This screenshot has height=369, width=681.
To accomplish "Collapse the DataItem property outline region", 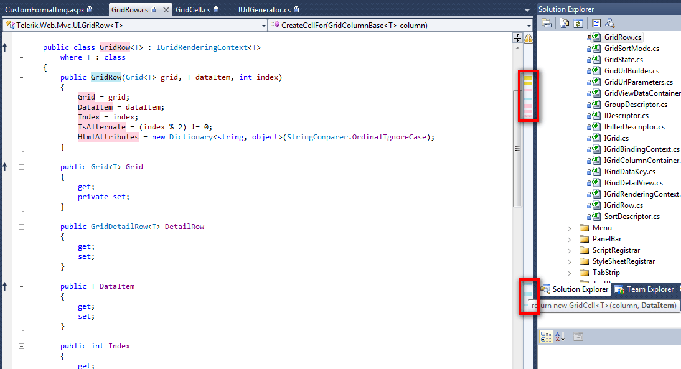I will pos(21,286).
